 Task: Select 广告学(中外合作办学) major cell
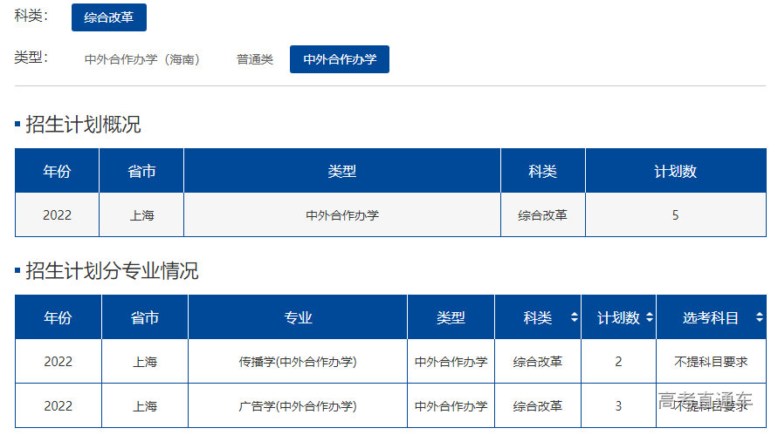tap(298, 406)
